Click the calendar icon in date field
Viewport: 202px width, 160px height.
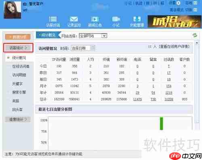point(92,48)
